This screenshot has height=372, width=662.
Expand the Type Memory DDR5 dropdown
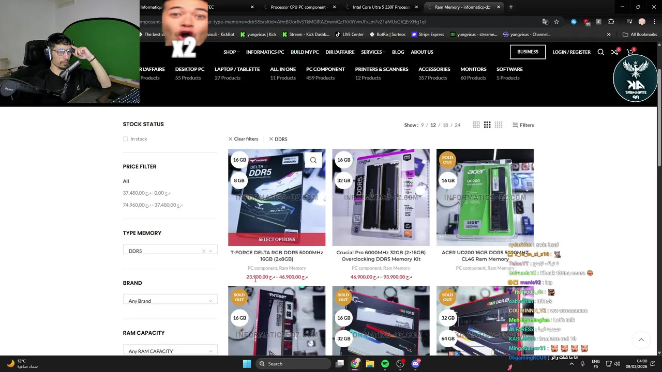[210, 251]
